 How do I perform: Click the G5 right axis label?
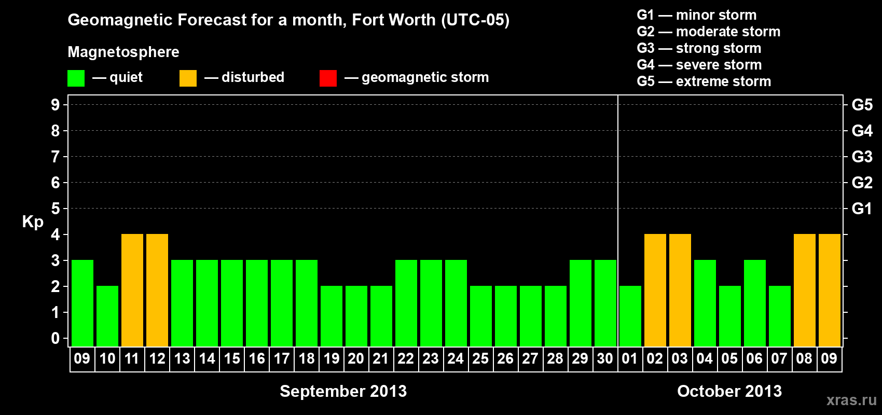pos(862,105)
